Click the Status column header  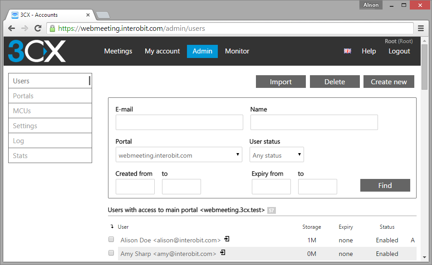(x=387, y=227)
